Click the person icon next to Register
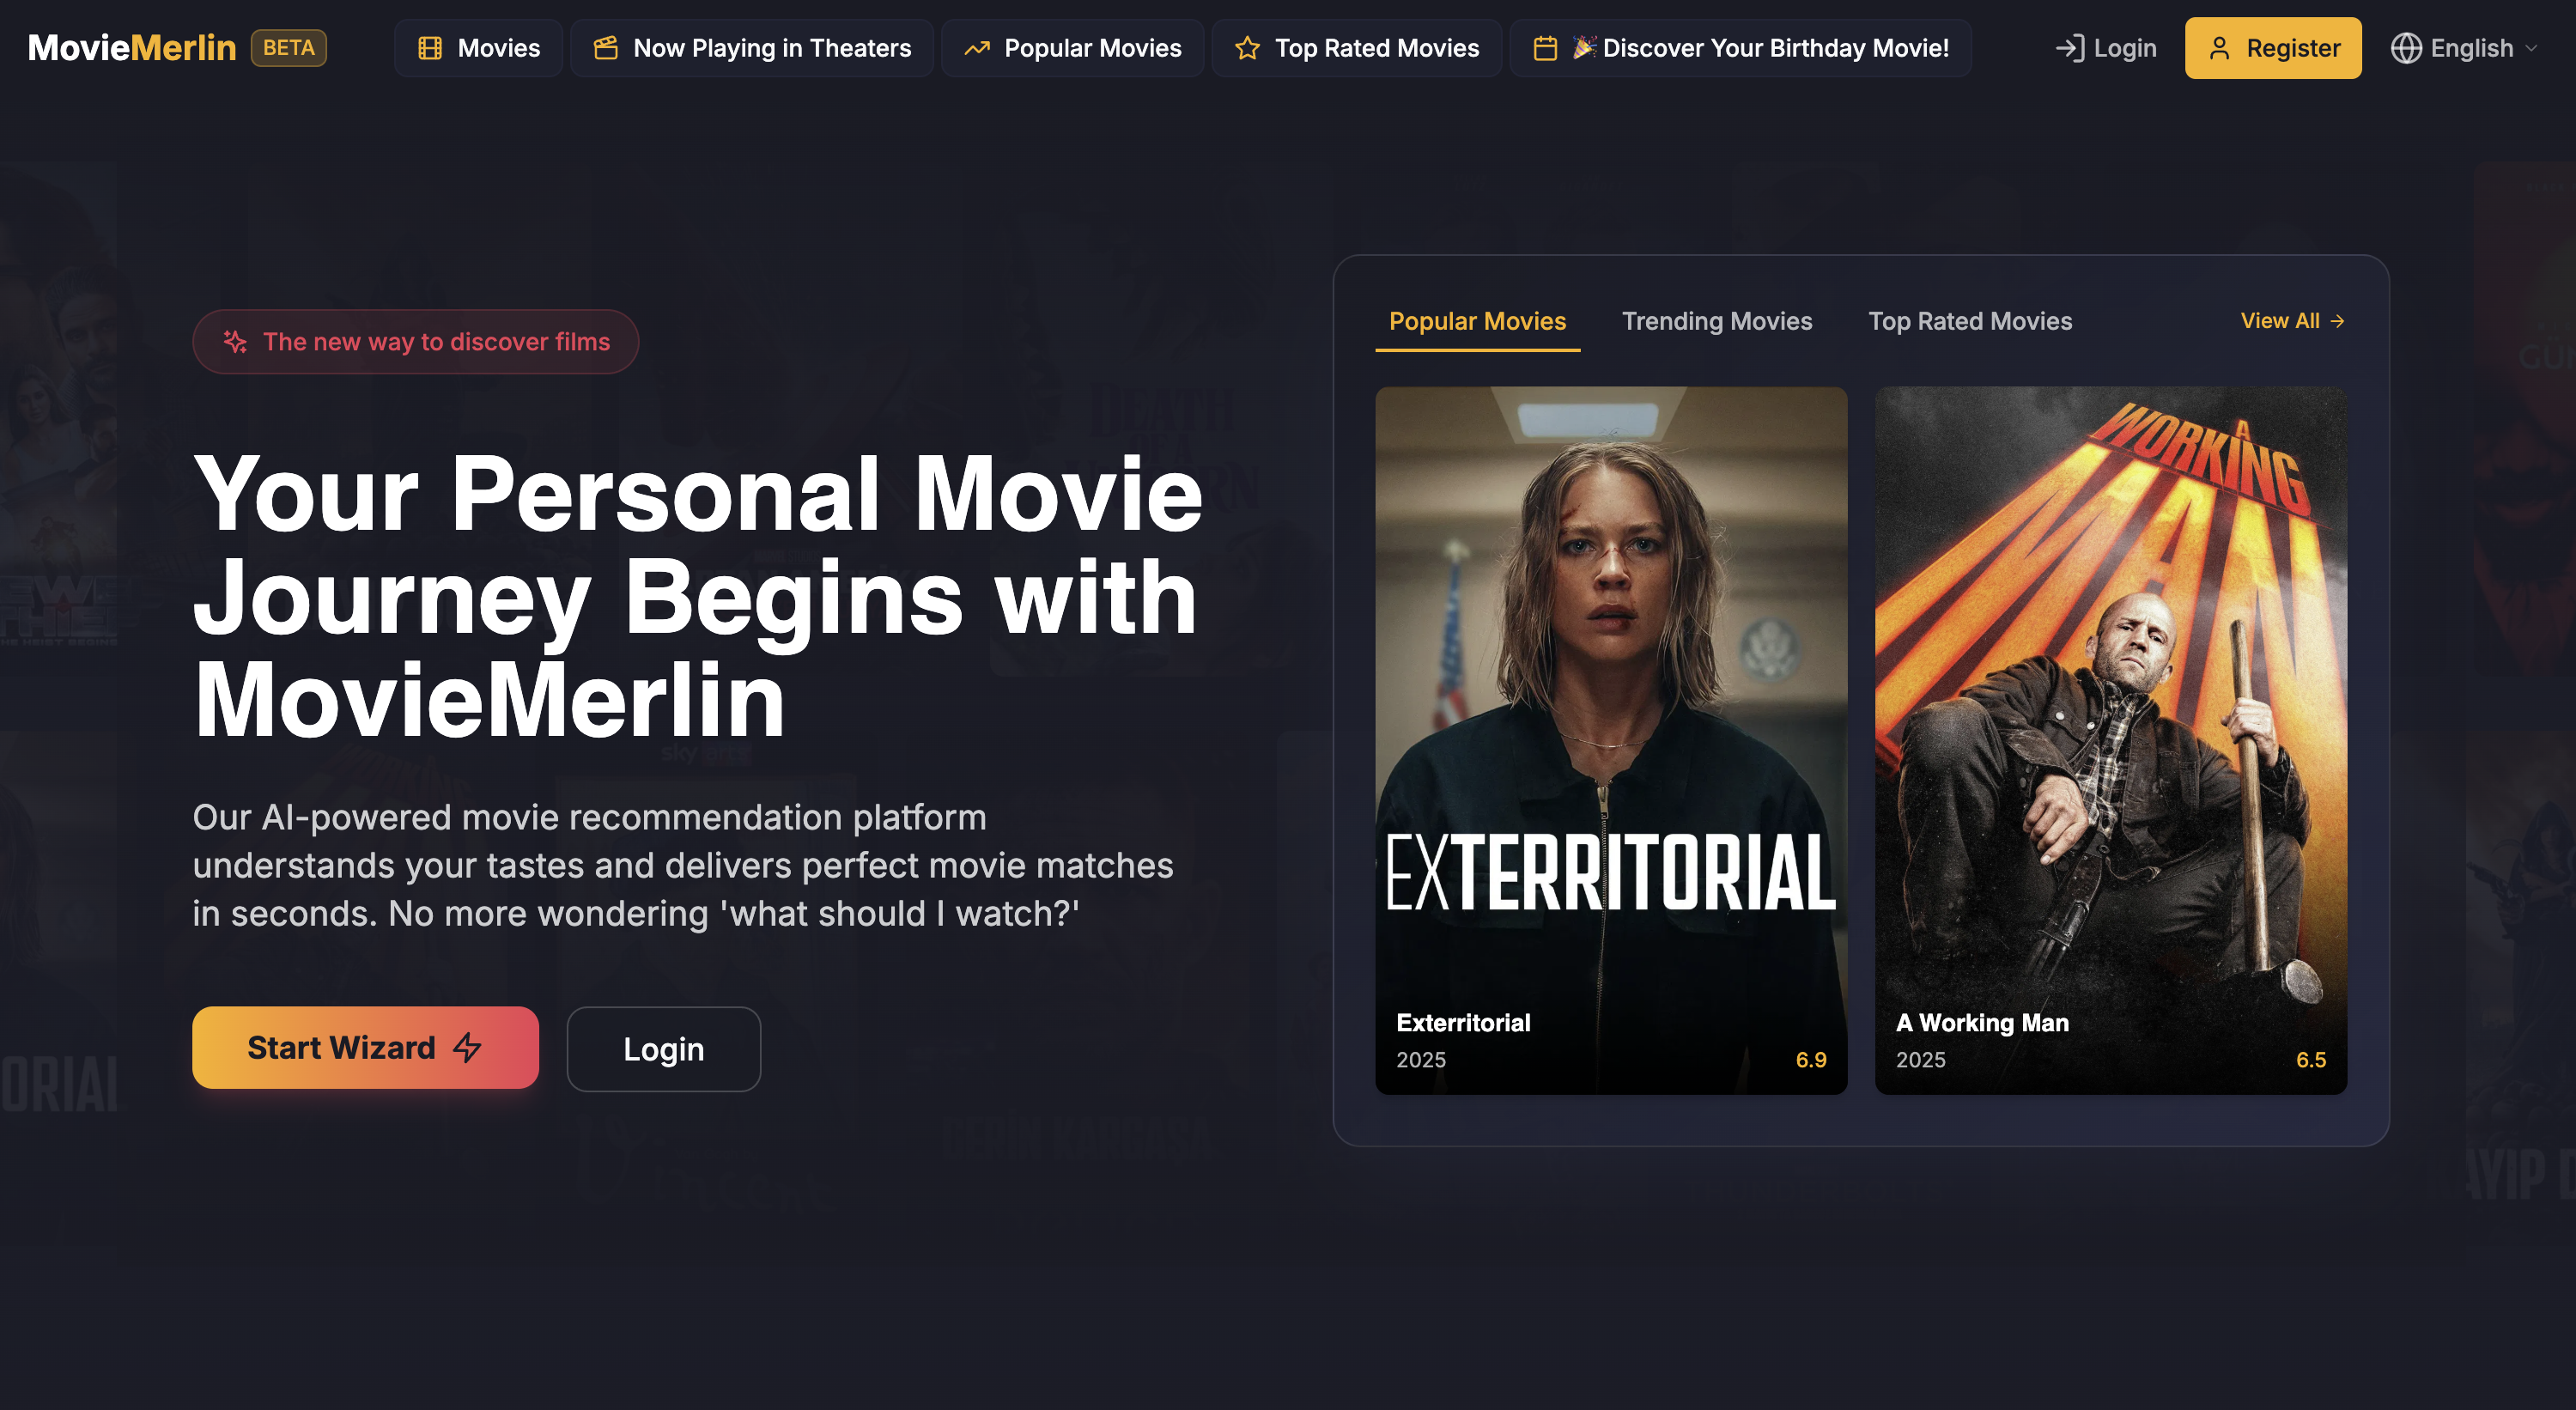 [2219, 47]
